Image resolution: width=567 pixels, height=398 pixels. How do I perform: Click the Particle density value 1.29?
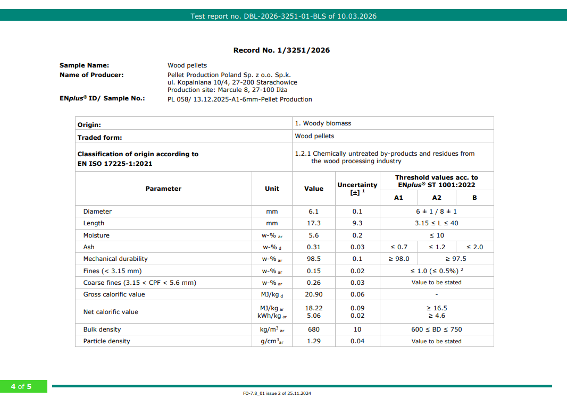click(x=313, y=341)
